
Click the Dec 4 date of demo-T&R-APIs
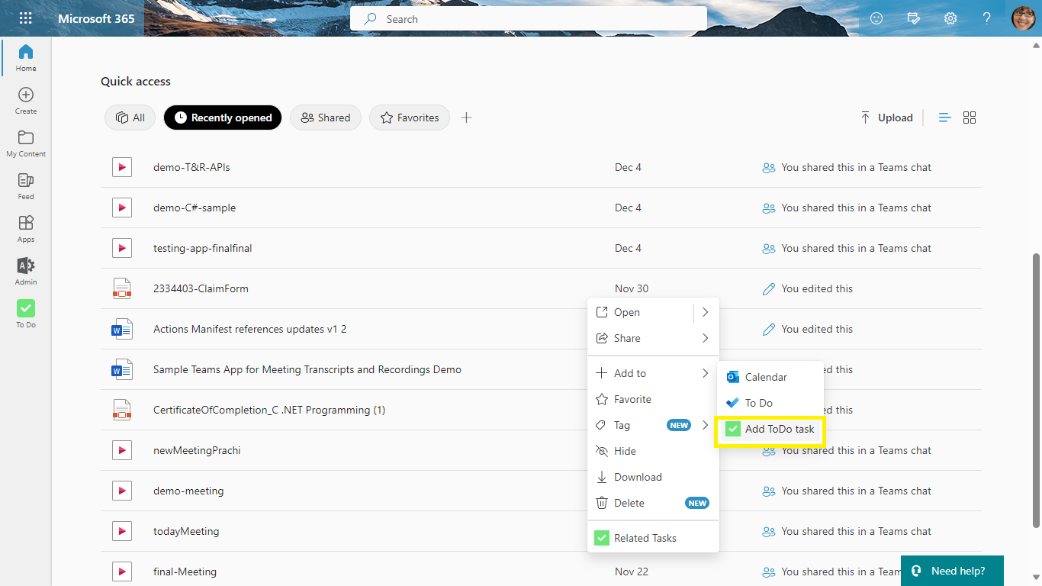click(x=628, y=167)
